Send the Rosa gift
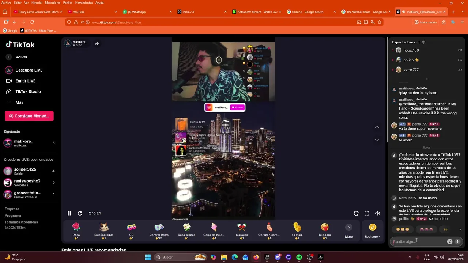 pos(76,231)
